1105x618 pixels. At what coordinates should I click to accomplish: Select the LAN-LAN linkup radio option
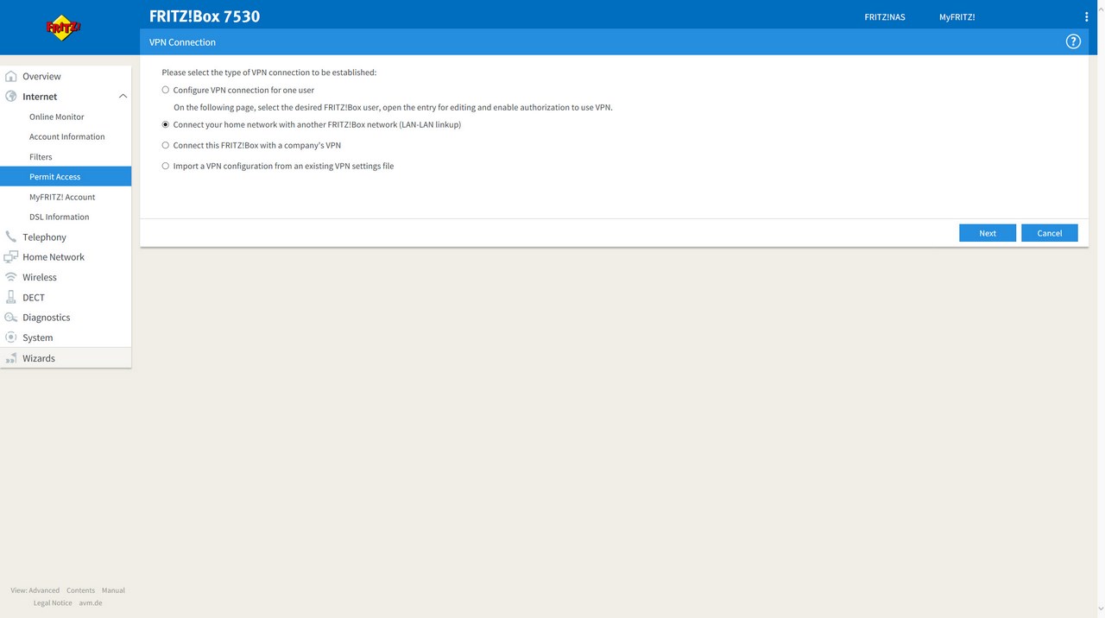pyautogui.click(x=166, y=124)
